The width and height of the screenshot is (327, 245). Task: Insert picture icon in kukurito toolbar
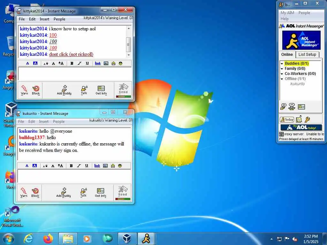[x=105, y=166]
